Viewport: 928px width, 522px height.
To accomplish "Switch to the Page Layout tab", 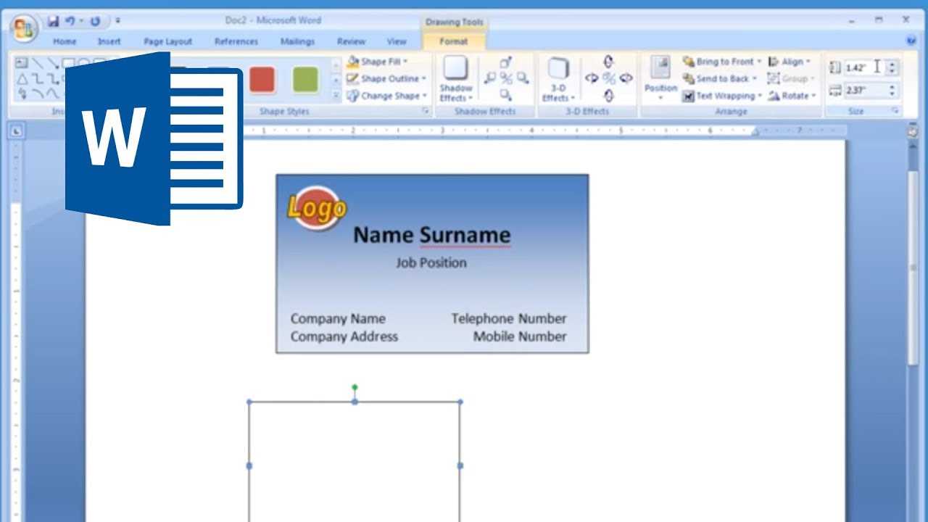I will (168, 41).
